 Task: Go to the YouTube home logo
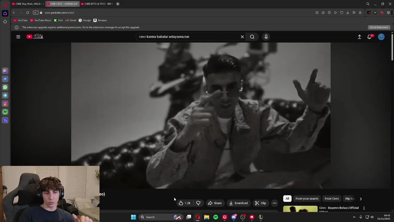35,36
